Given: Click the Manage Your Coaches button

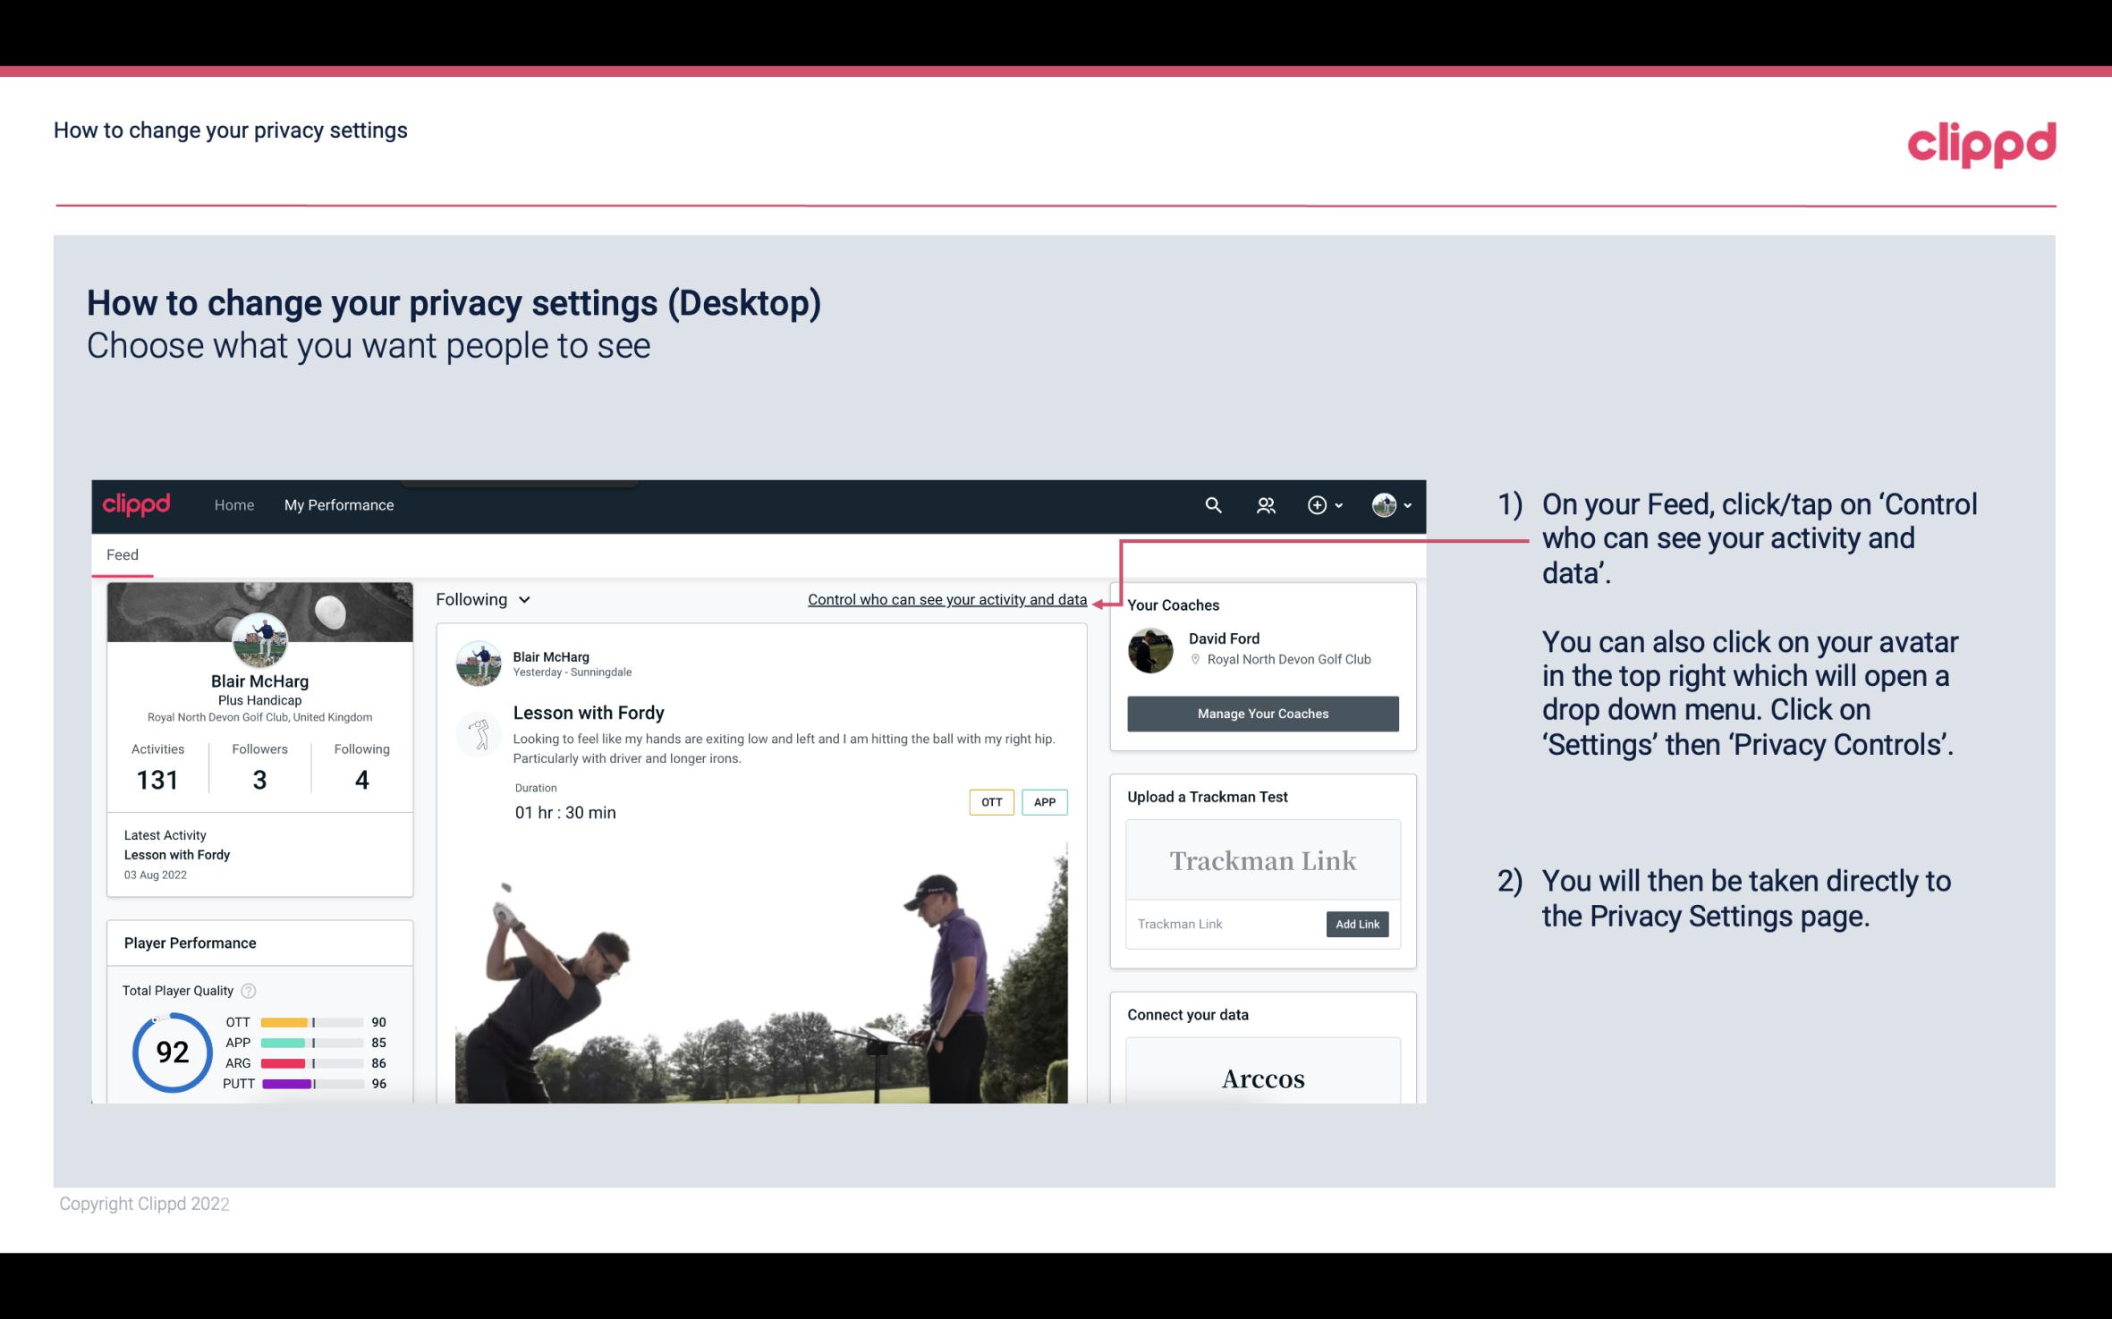Looking at the screenshot, I should coord(1261,713).
